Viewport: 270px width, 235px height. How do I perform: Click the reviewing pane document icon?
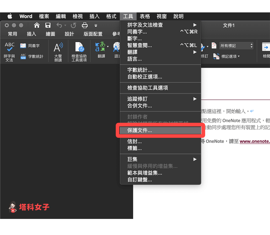214,46
